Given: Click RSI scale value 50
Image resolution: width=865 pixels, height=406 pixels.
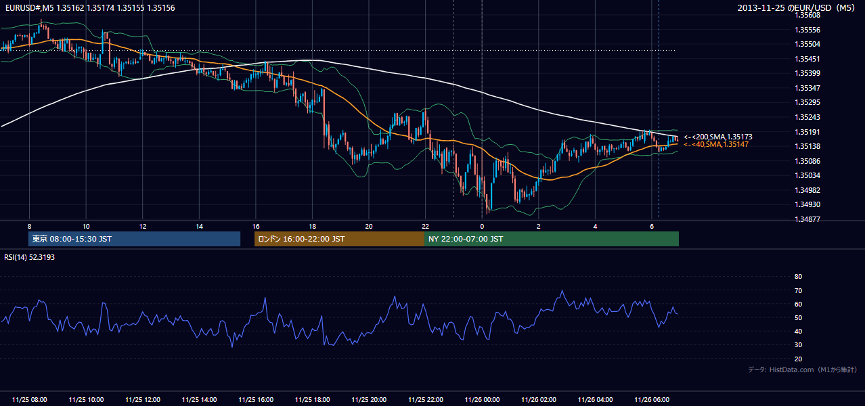Looking at the screenshot, I should click(798, 317).
